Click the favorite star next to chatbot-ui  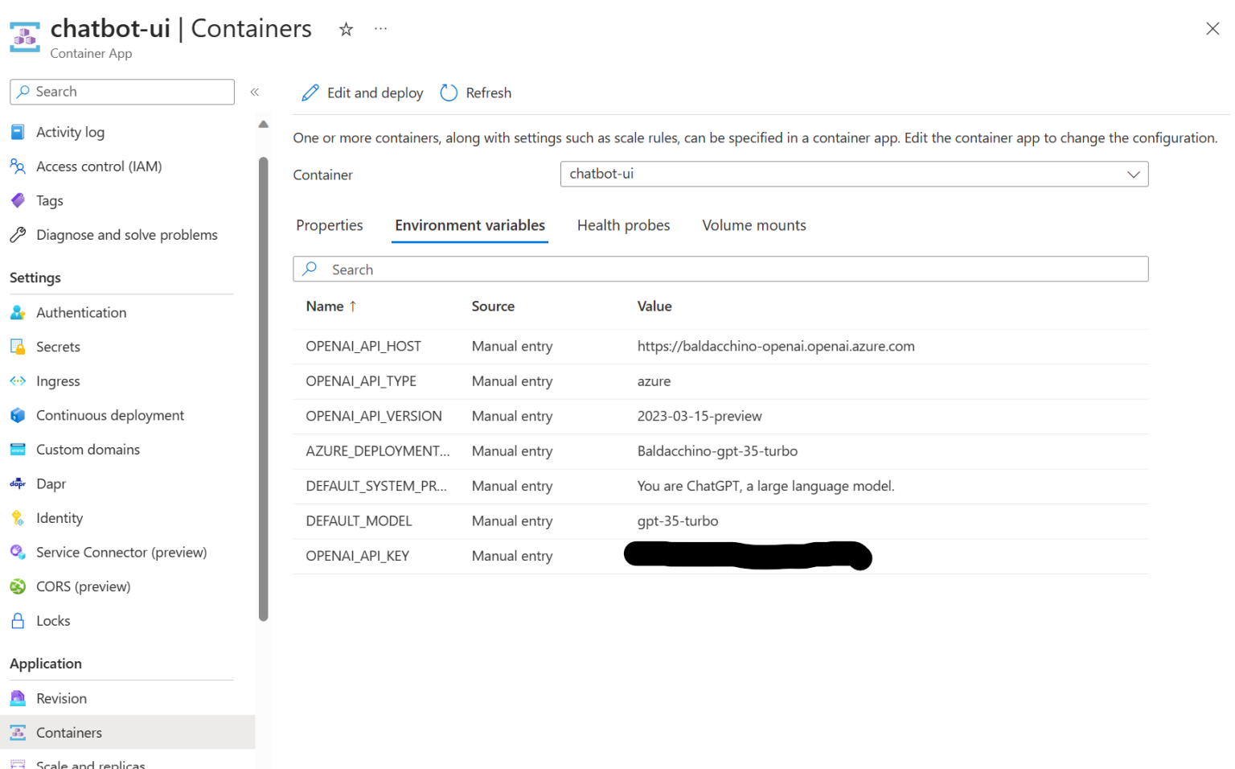(346, 29)
